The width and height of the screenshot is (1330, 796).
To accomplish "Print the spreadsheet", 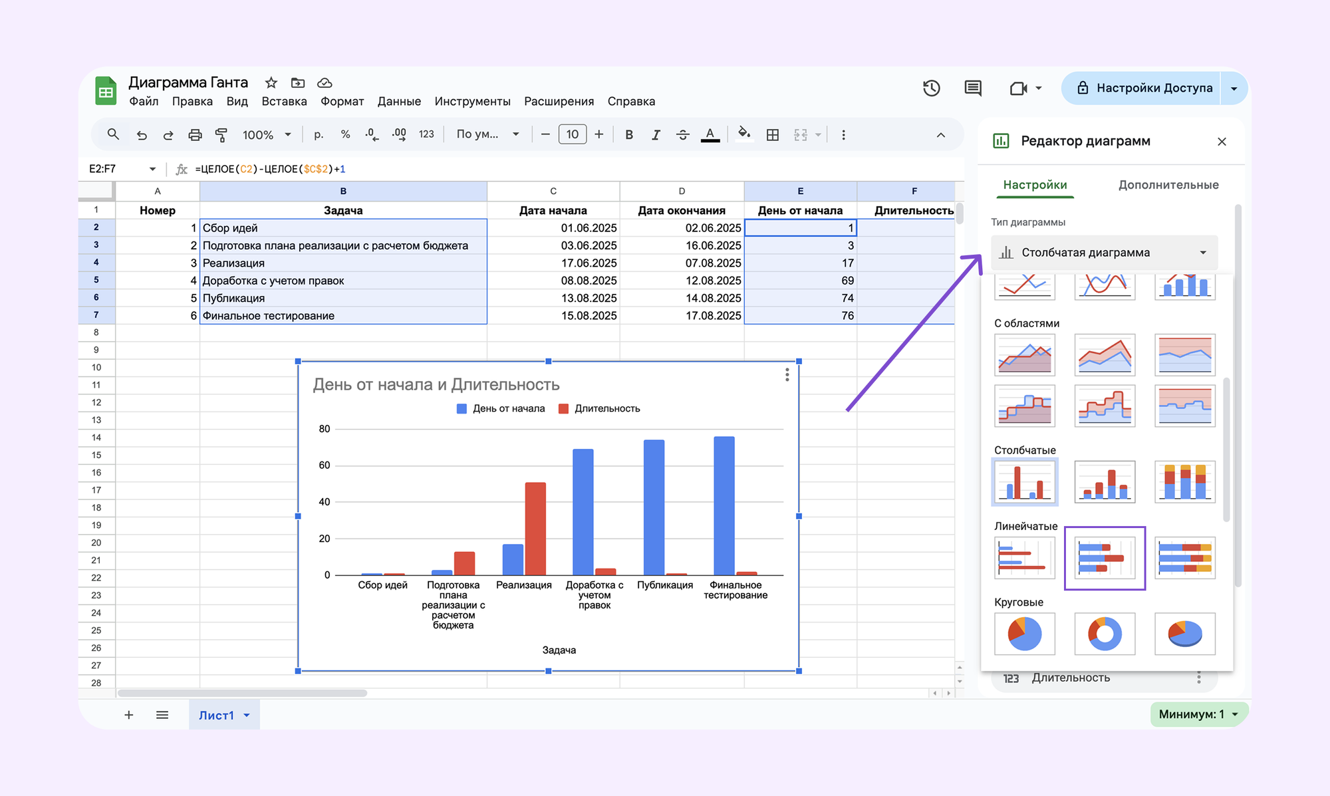I will point(195,135).
